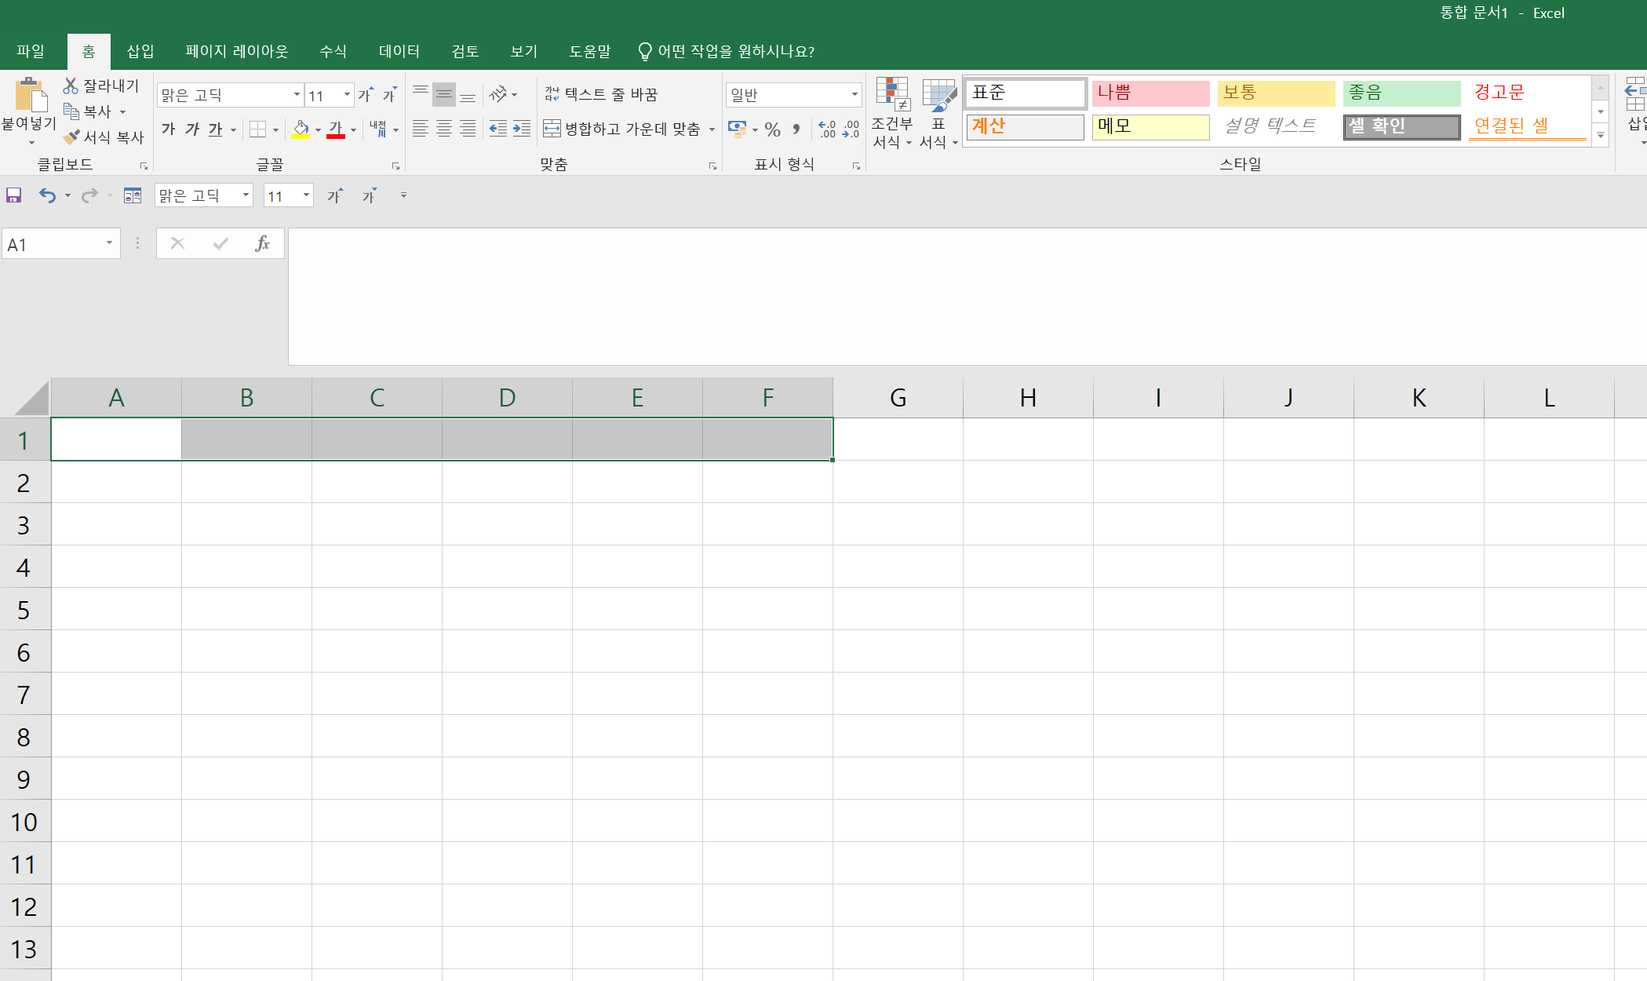Switch to the 삽입 (Insert) tab

(140, 51)
